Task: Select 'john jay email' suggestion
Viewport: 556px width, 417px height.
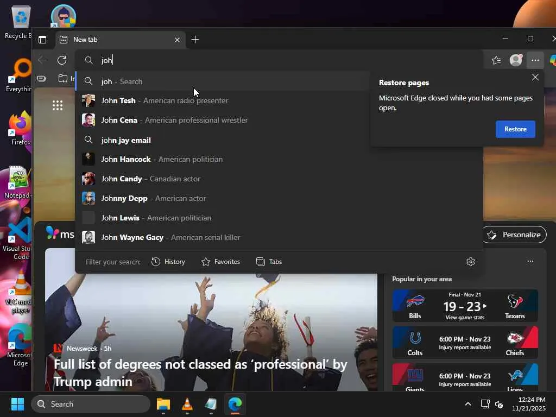Action: (x=222, y=140)
